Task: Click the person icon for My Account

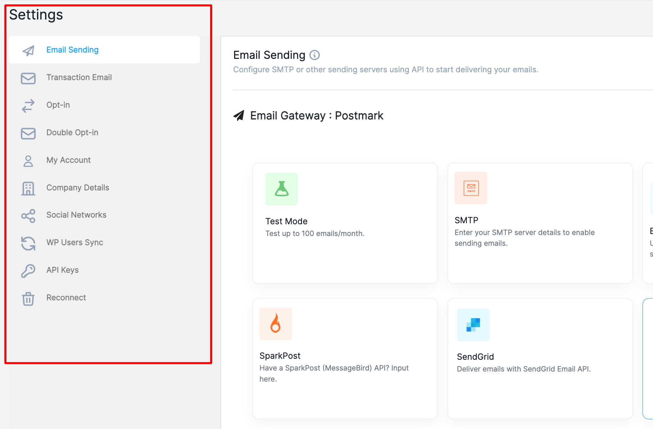Action: point(28,161)
